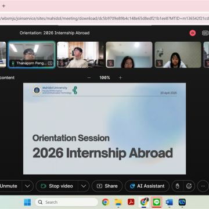Open Google Chrome from the taskbar
The width and height of the screenshot is (209, 209).
click(105, 202)
